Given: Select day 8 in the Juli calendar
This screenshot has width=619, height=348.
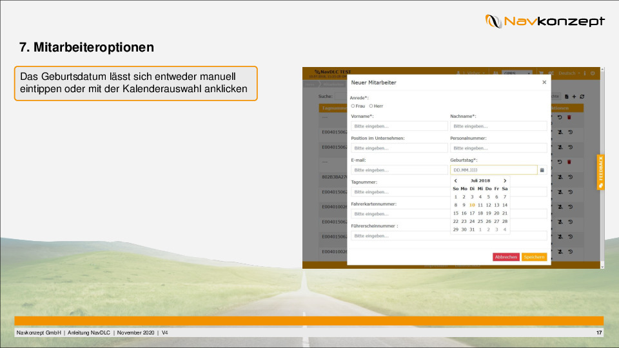Looking at the screenshot, I should (x=456, y=205).
